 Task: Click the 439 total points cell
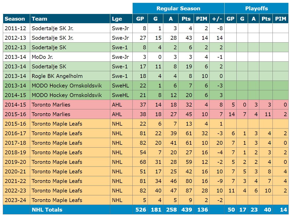(x=186, y=210)
